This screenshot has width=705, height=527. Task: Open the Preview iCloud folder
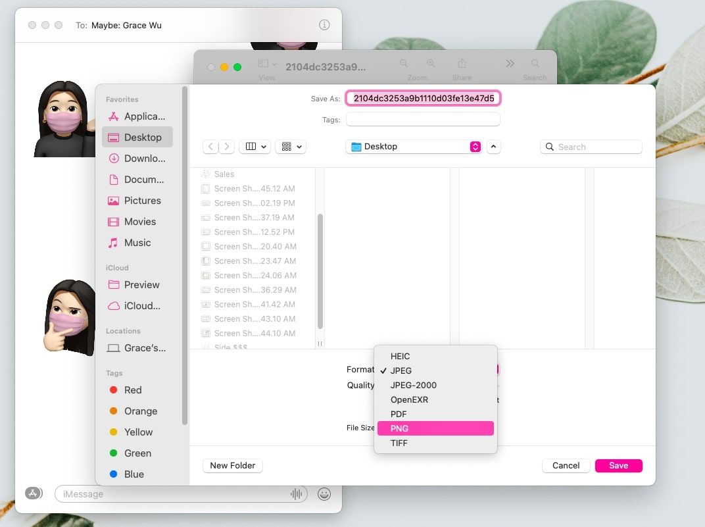pyautogui.click(x=137, y=285)
